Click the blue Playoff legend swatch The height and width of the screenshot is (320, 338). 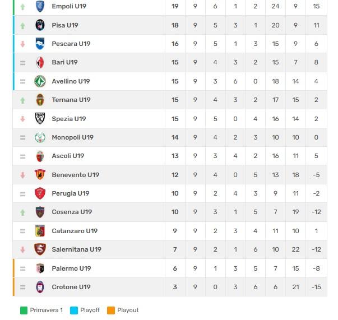(74, 310)
